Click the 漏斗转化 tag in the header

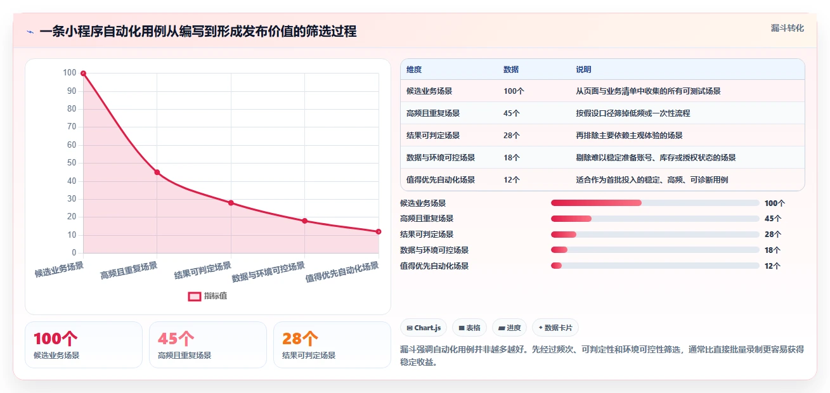(x=788, y=28)
